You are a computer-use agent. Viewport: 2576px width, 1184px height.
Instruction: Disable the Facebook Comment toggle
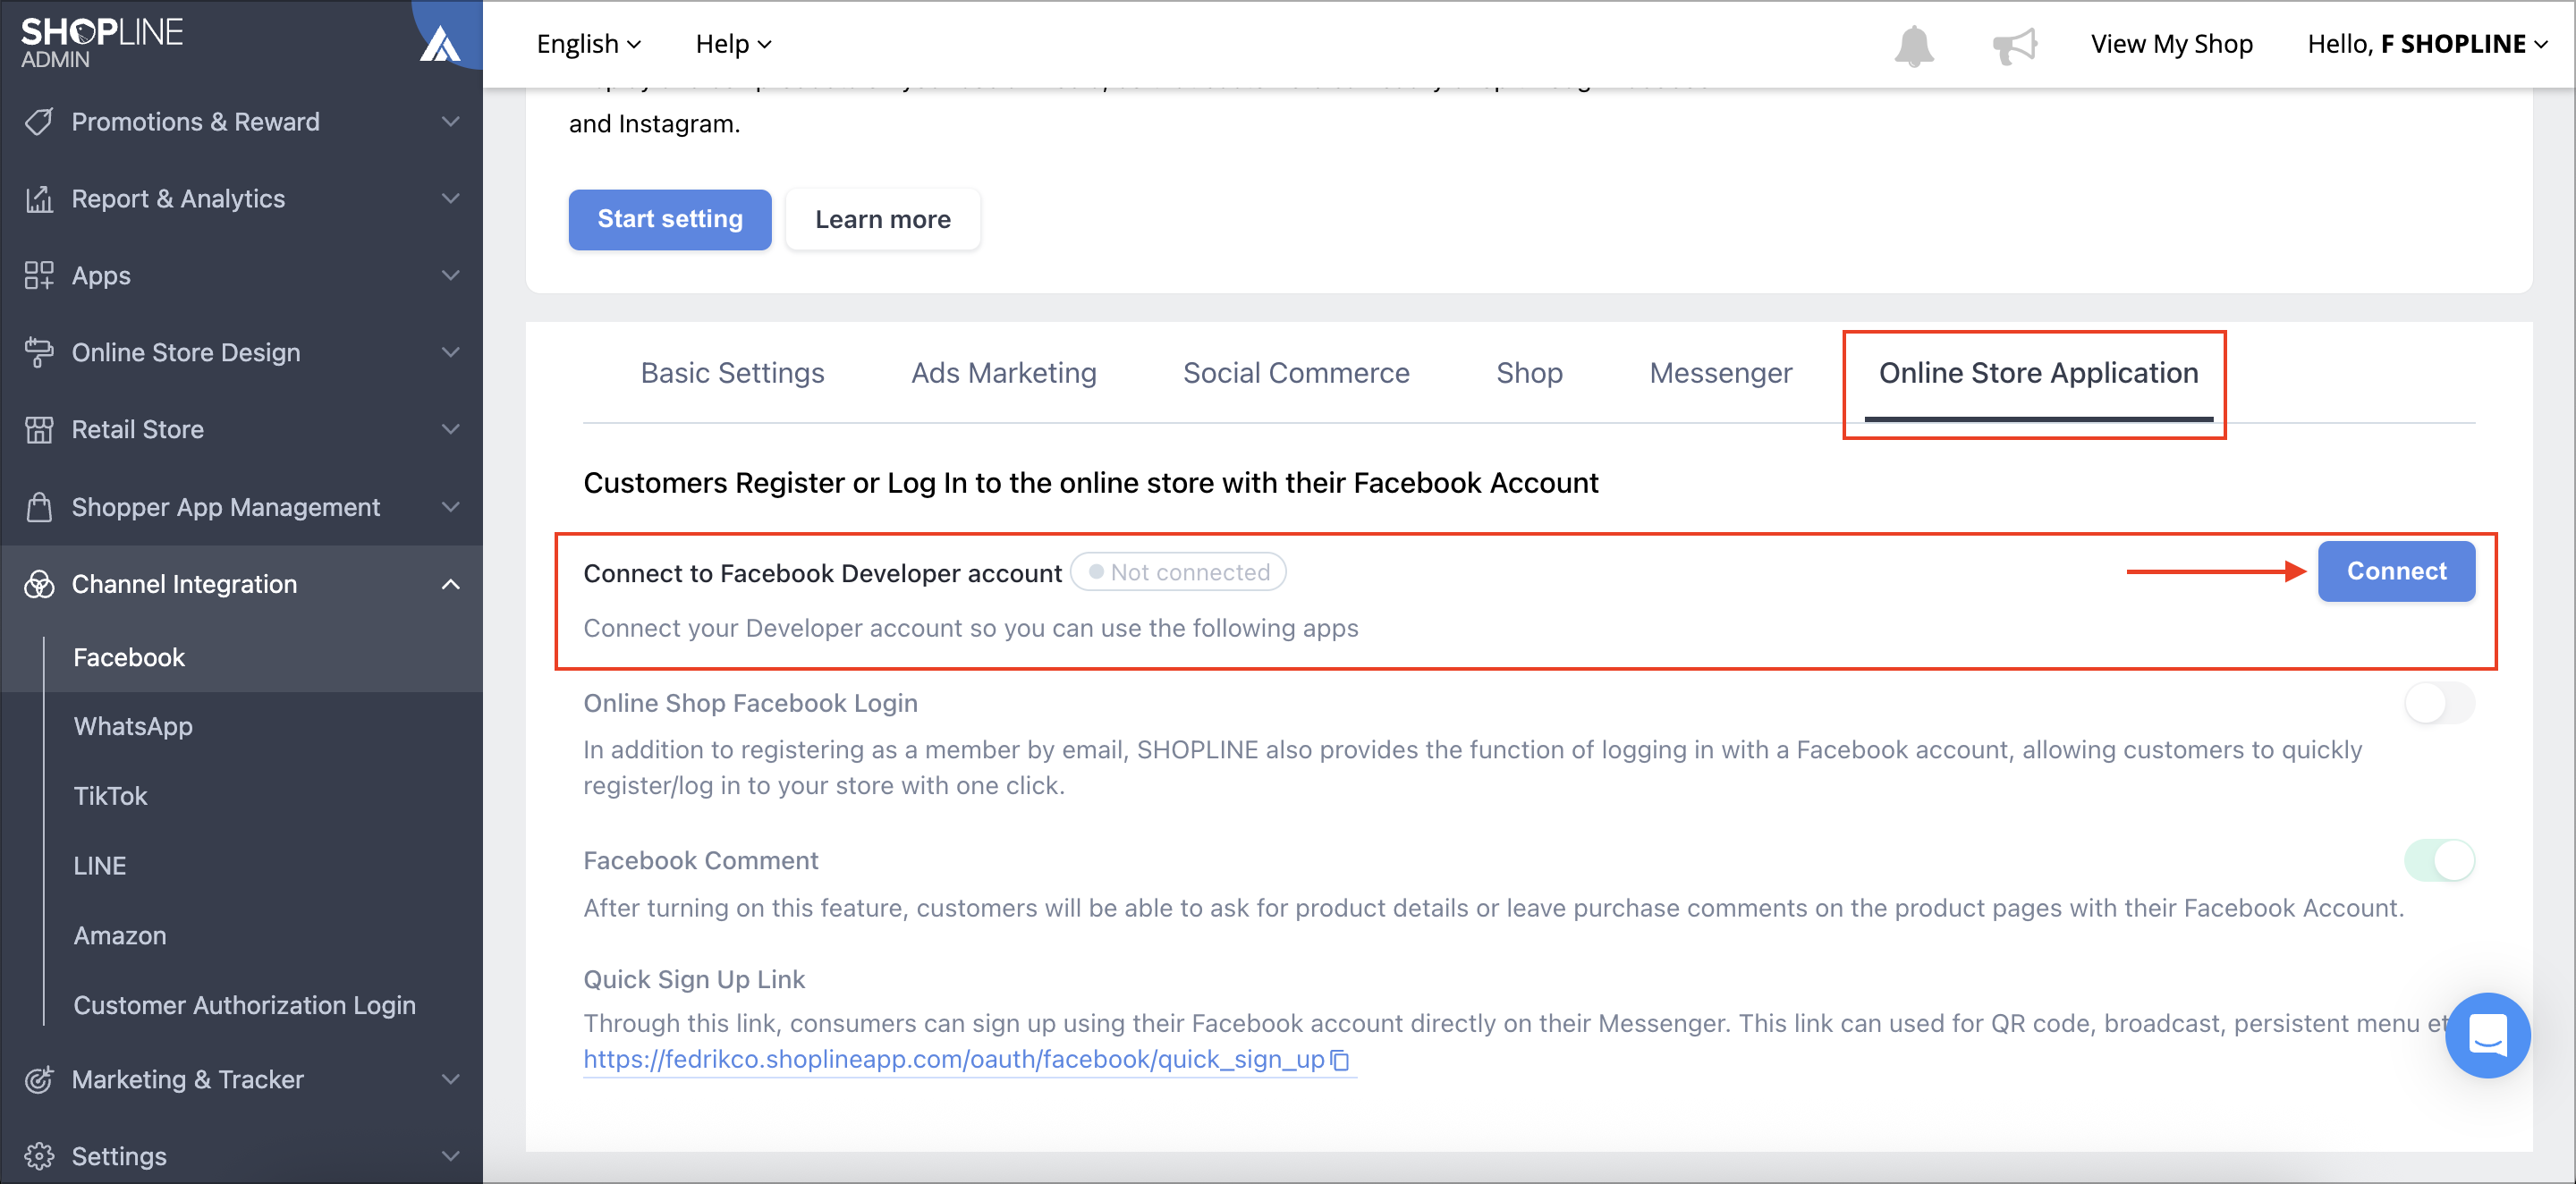point(2439,860)
